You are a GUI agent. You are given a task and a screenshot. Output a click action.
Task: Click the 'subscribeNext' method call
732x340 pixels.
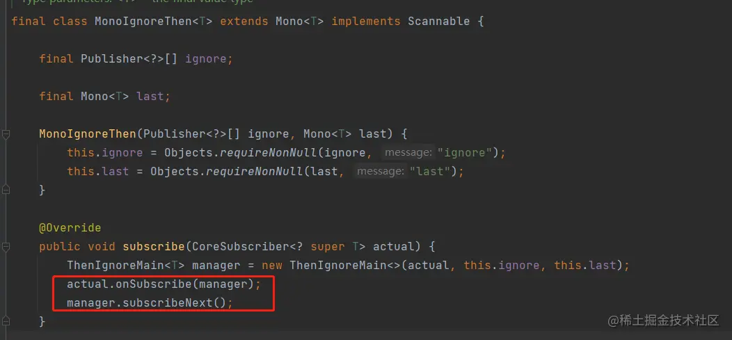tap(168, 302)
